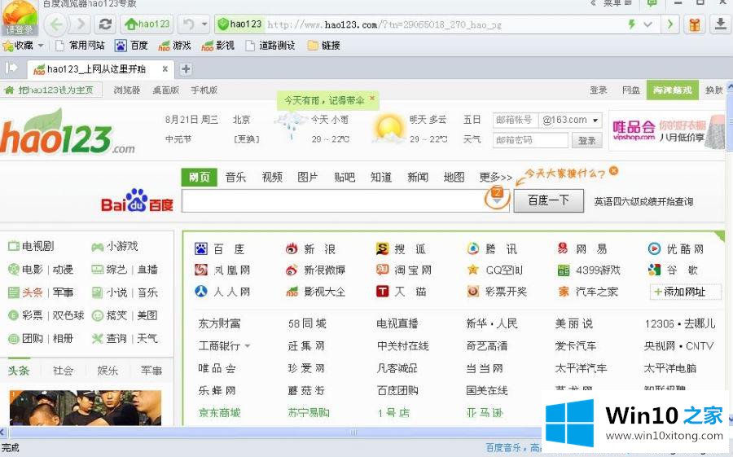Close the 今天大家搜什么 hint
733x457 pixels.
tap(614, 171)
